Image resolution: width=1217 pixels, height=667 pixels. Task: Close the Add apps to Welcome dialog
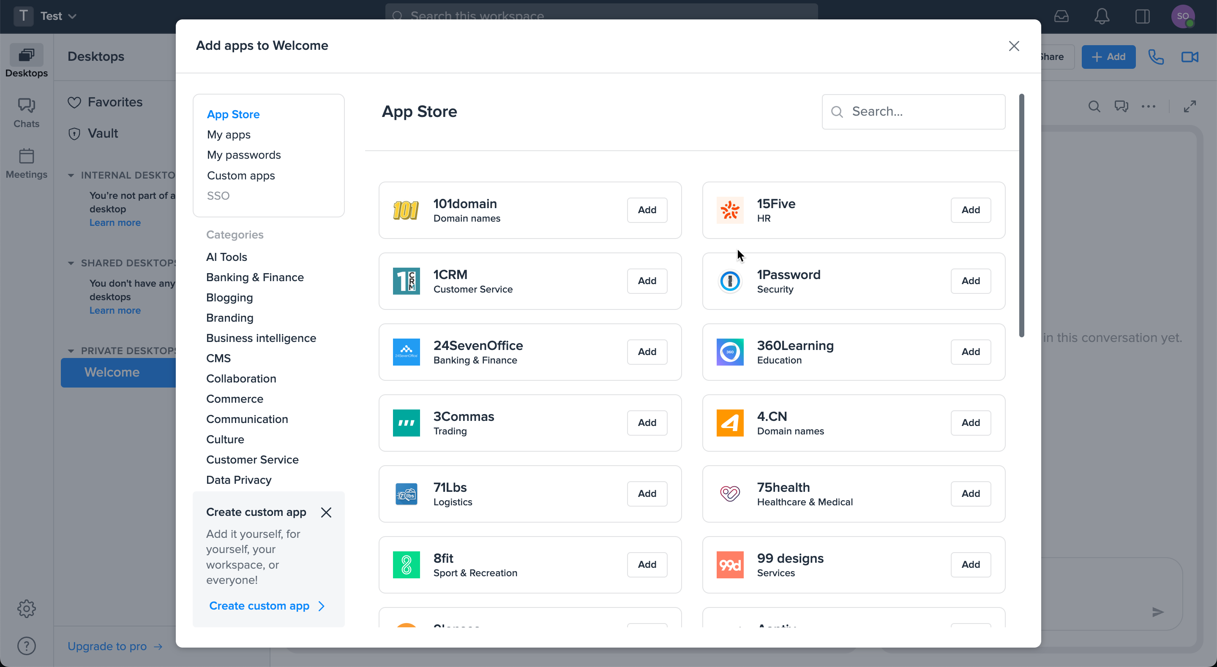tap(1014, 46)
